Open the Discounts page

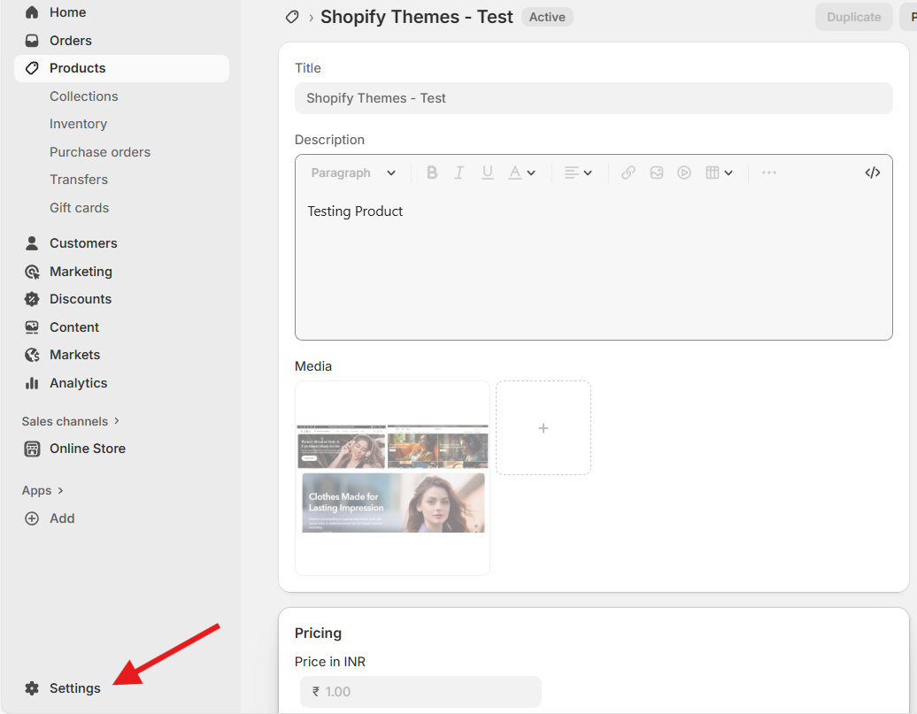point(81,299)
